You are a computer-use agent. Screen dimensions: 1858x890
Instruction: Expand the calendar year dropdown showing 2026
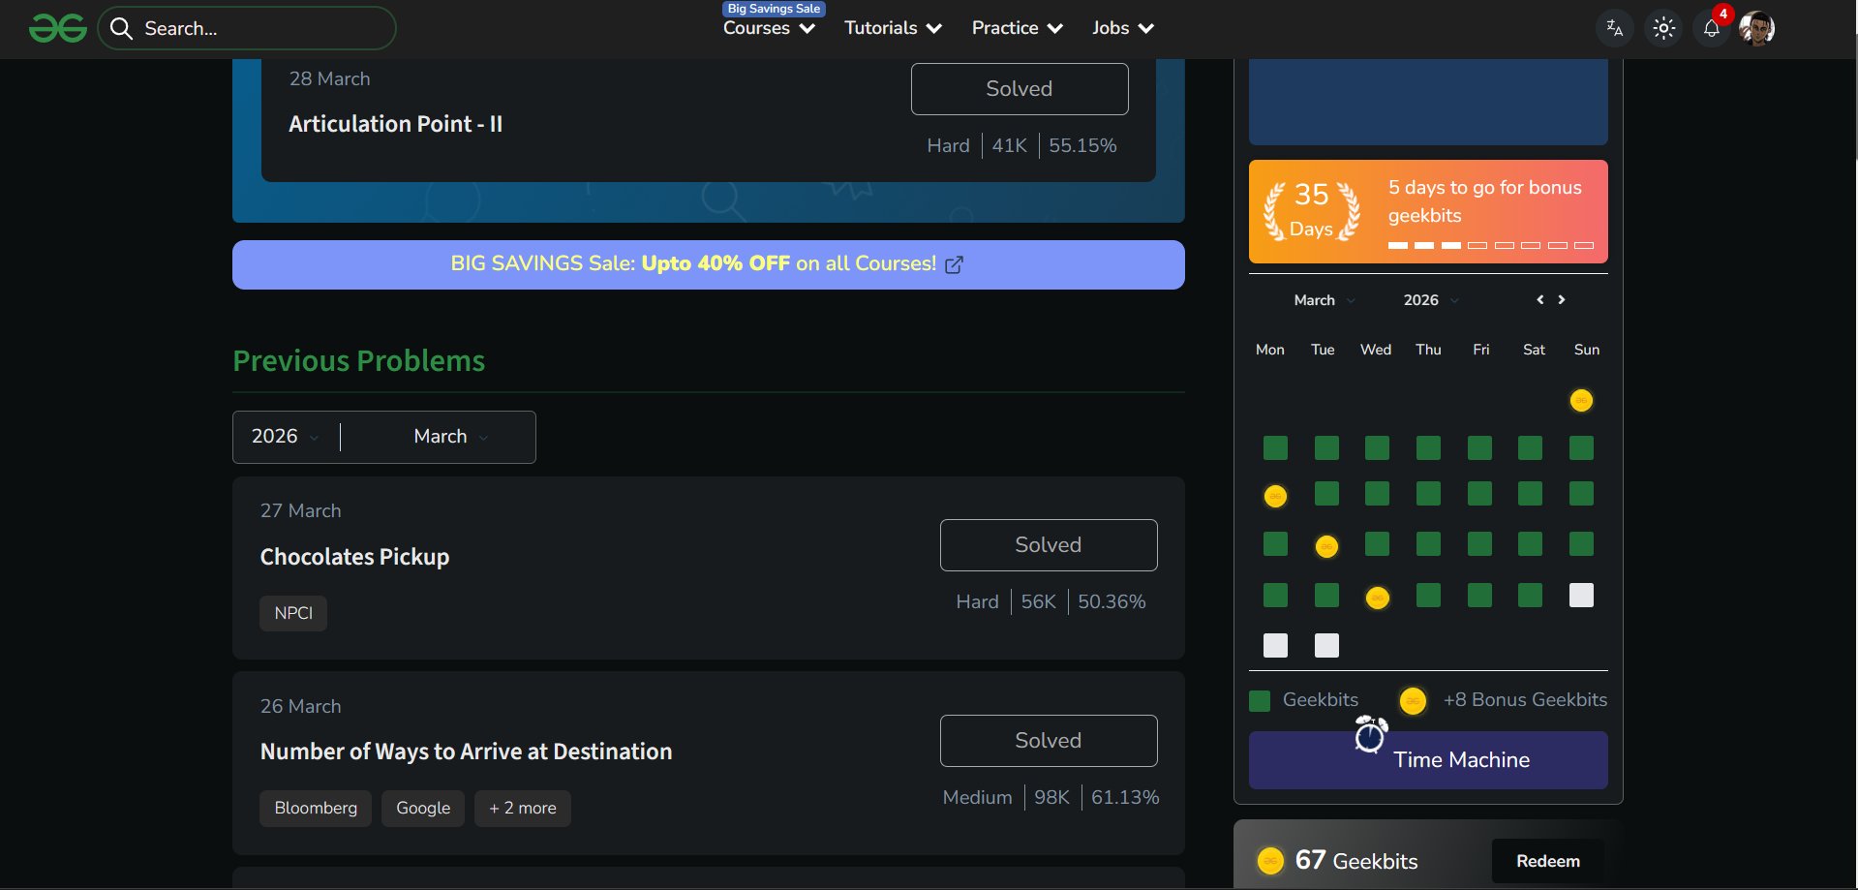pos(1431,300)
